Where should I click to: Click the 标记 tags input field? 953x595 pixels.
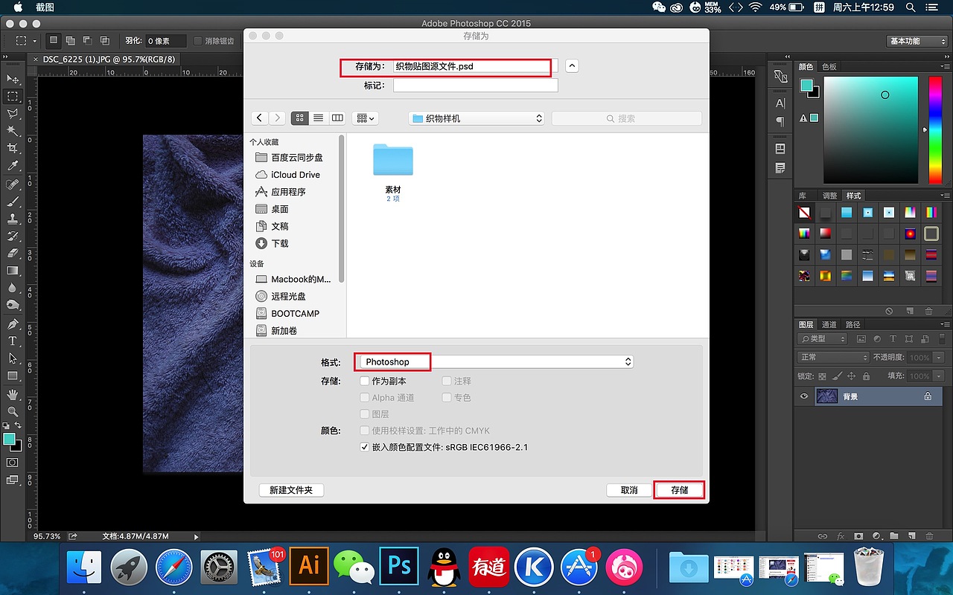(475, 86)
